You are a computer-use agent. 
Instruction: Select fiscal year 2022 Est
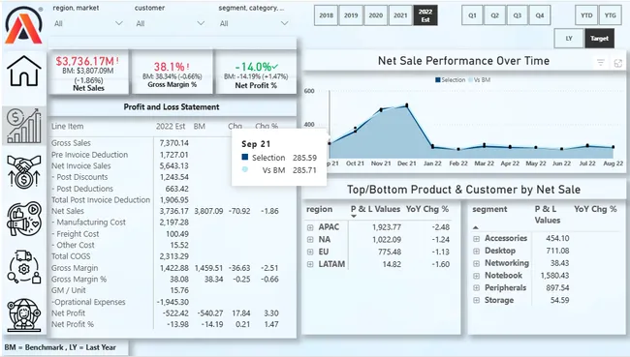(425, 15)
